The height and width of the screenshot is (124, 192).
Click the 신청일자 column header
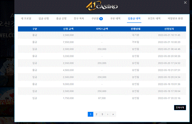169,29
